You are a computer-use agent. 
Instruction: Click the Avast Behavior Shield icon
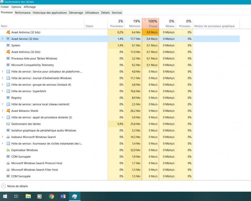click(x=8, y=111)
